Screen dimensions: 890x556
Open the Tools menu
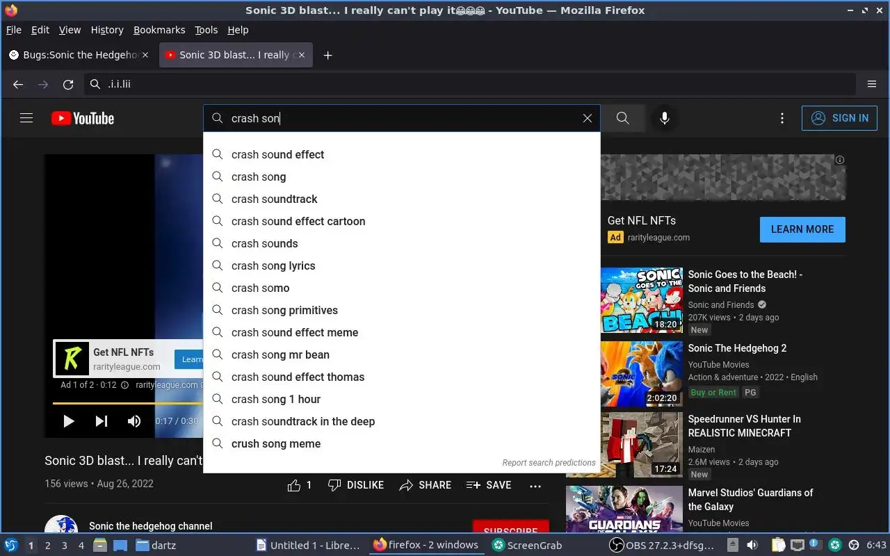click(206, 30)
